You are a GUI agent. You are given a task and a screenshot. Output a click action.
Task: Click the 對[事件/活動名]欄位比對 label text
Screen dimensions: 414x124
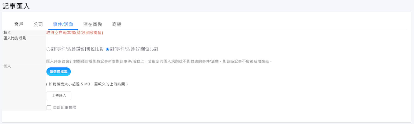(134, 49)
